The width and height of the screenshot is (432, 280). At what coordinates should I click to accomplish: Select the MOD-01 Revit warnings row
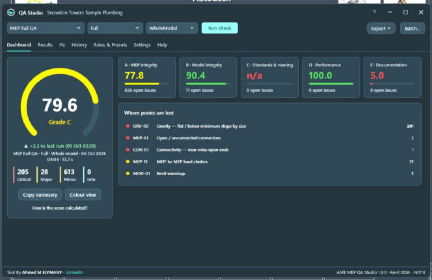pyautogui.click(x=269, y=174)
